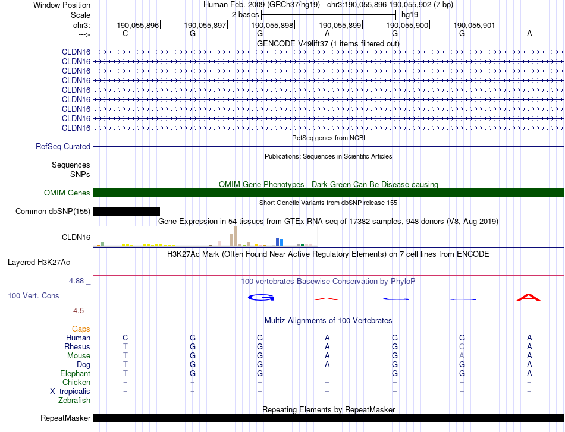Click the Repeating Elements by RepeatMasker heading
Screen dimensions: 565x432
click(328, 409)
